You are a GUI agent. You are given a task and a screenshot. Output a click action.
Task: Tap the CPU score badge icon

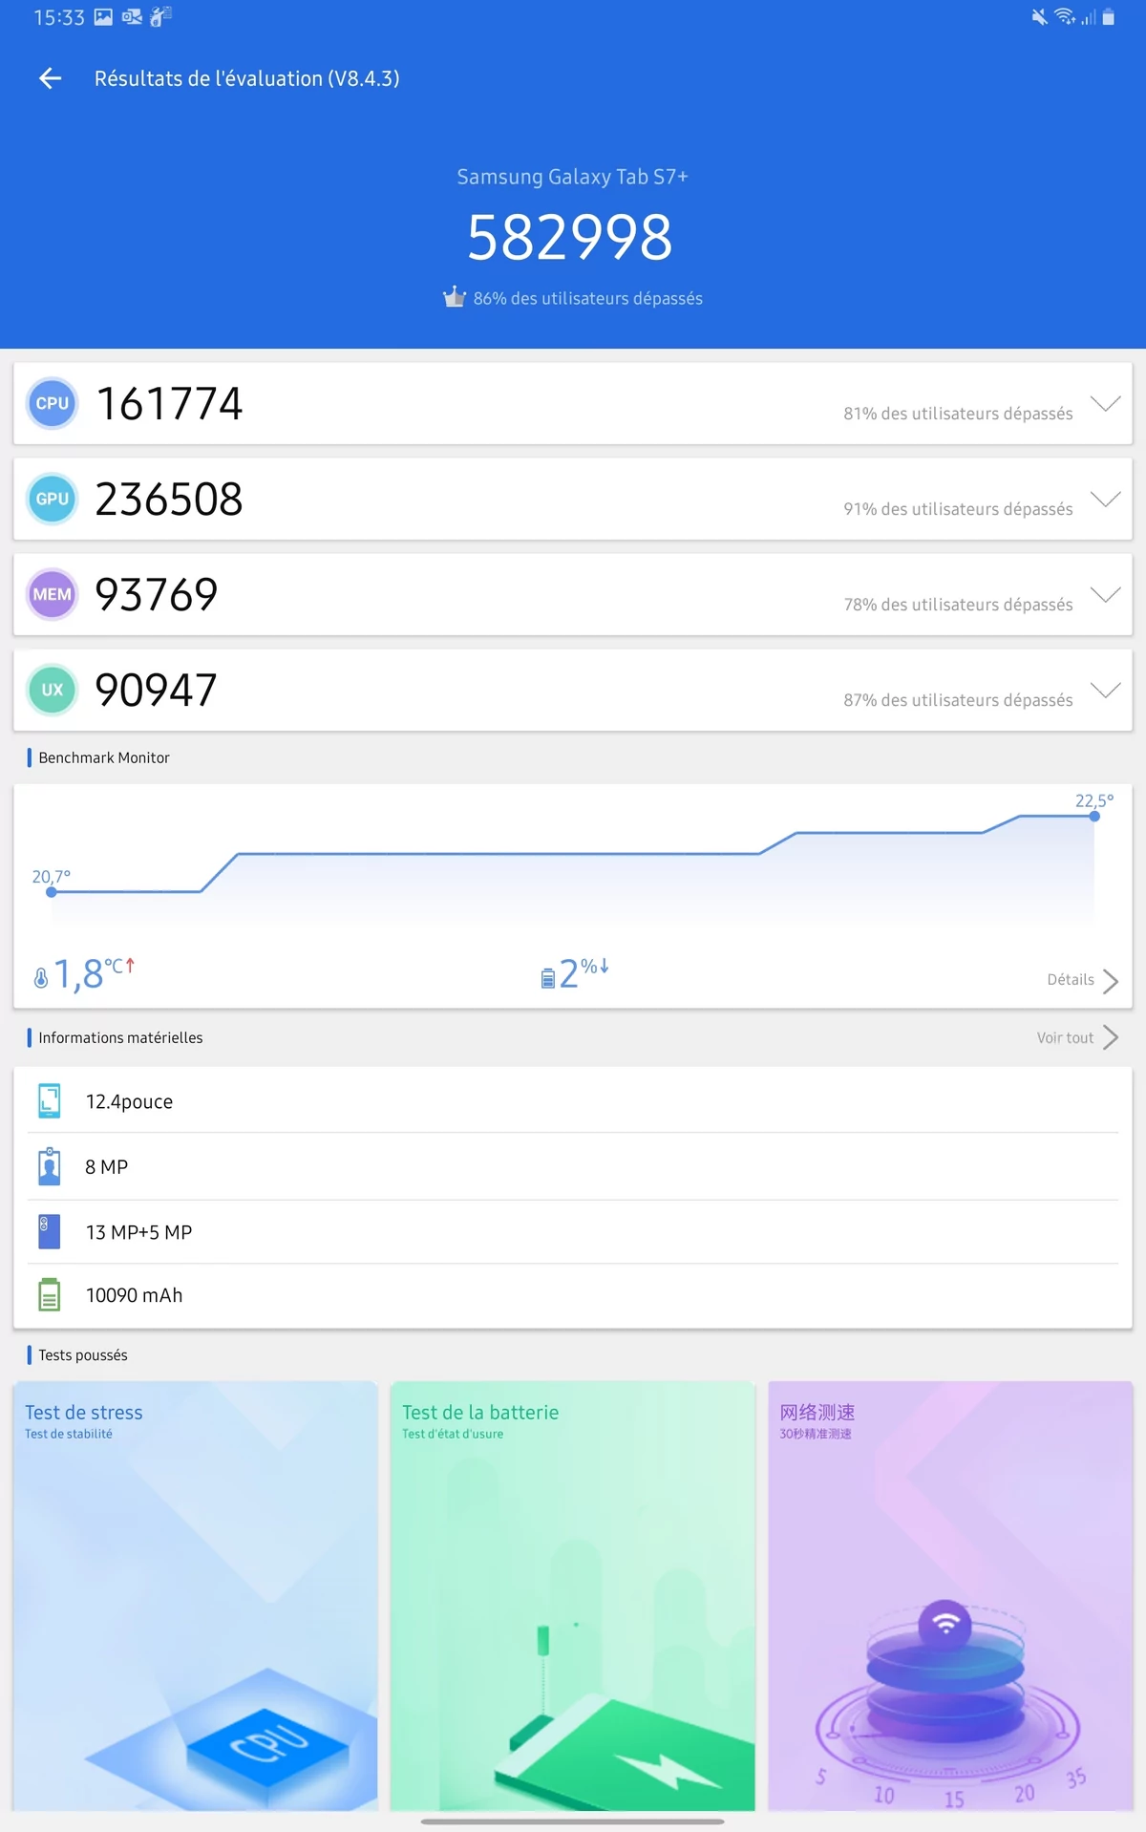coord(52,403)
